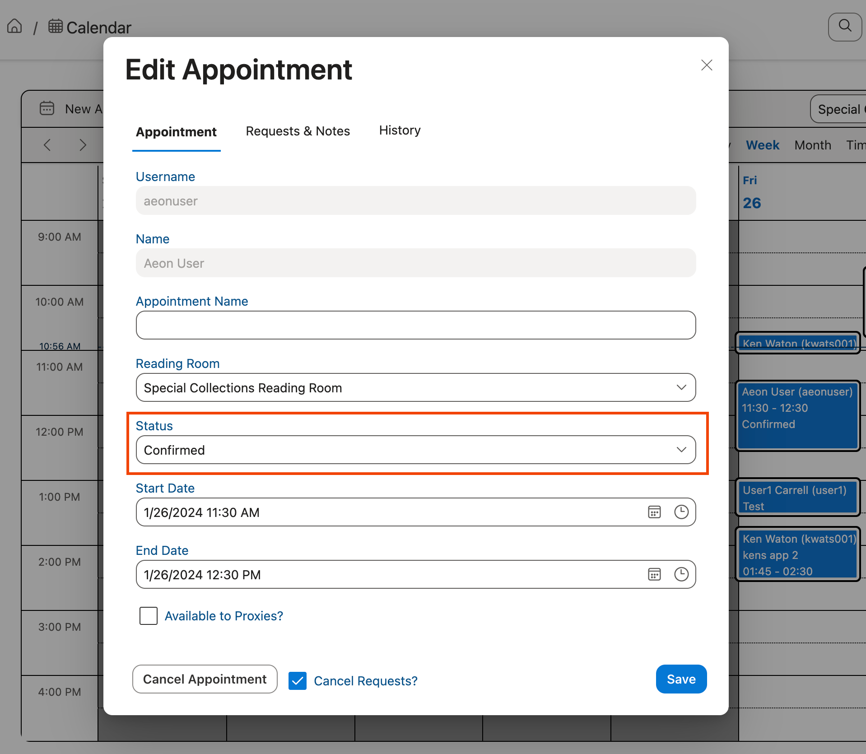Viewport: 866px width, 754px height.
Task: Open the Start Date calendar picker icon
Action: (x=654, y=512)
